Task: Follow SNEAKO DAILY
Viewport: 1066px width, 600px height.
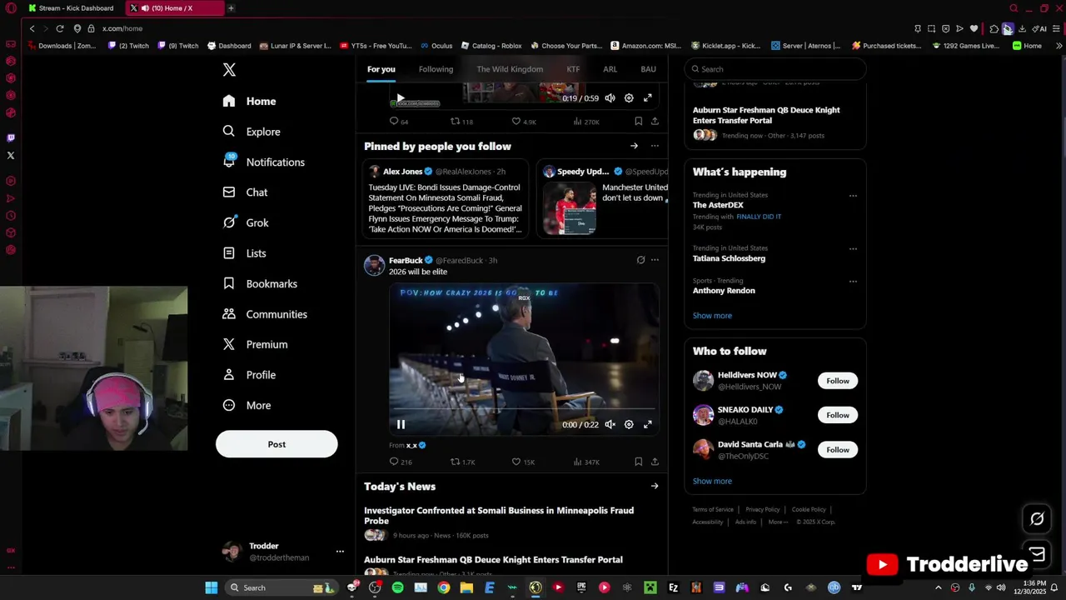Action: tap(838, 415)
